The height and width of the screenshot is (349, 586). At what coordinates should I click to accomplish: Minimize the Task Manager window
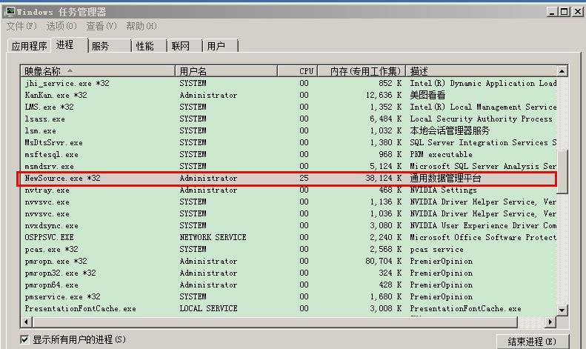click(x=552, y=12)
